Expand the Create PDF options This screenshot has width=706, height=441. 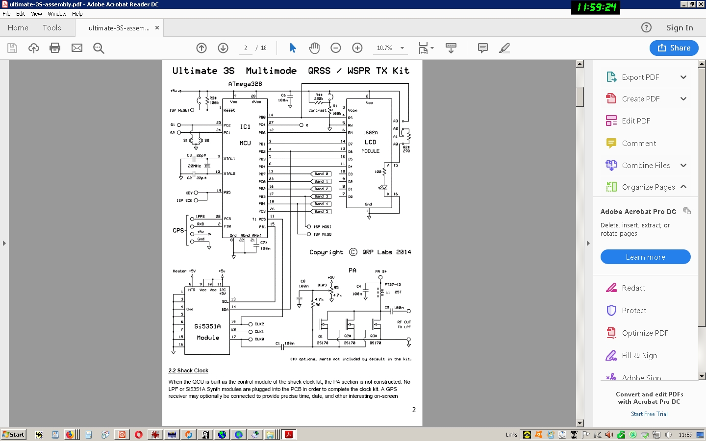683,99
